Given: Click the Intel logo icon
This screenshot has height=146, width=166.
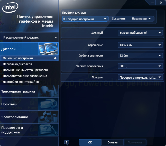Looking at the screenshot, I should (10, 7).
